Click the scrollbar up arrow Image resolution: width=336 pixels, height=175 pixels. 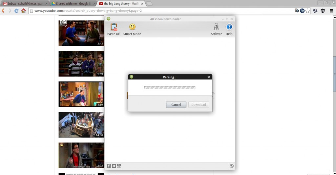pyautogui.click(x=334, y=17)
